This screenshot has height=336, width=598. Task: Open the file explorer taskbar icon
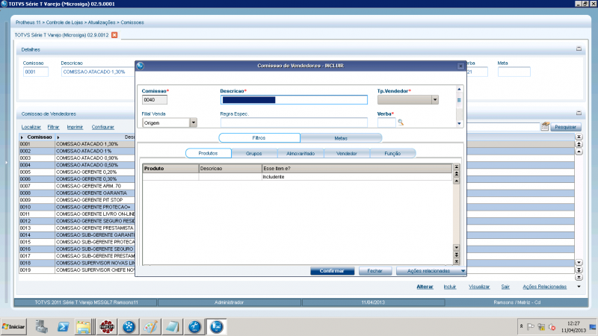point(83,326)
